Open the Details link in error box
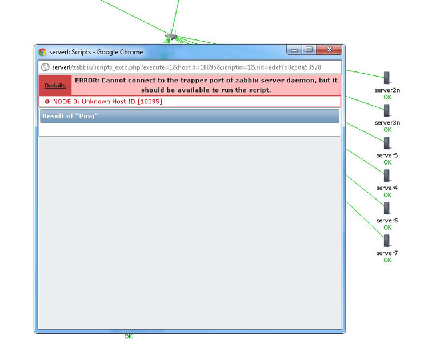 point(55,85)
